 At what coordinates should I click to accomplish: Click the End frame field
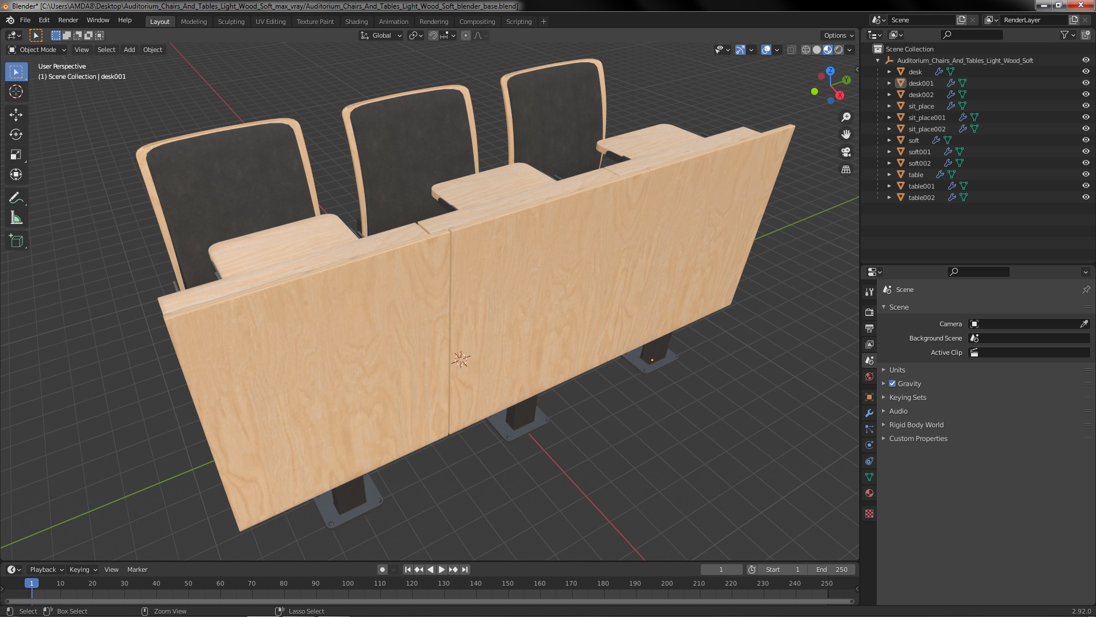[832, 570]
